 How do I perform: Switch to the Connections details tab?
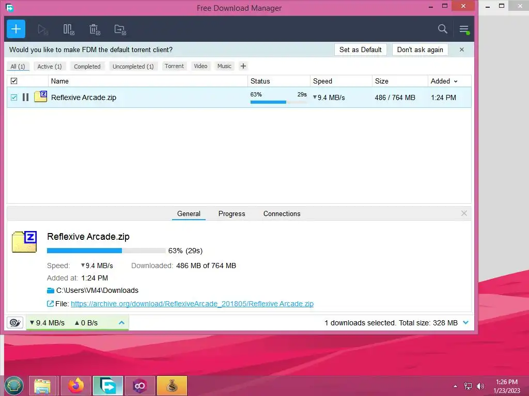(x=282, y=213)
